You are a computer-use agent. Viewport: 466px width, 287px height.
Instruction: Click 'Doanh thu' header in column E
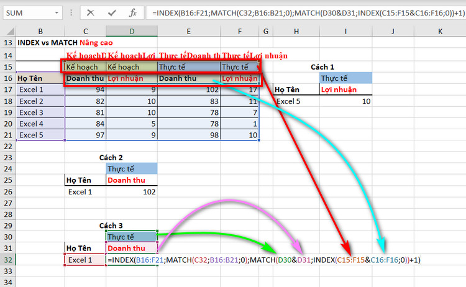[189, 78]
